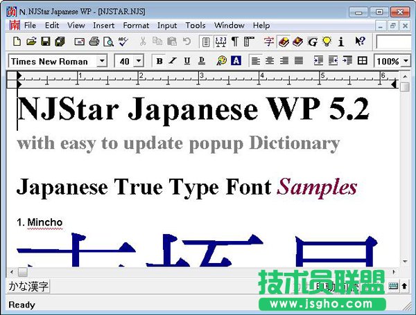Toggle Bold formatting
The image size is (416, 315).
(159, 61)
